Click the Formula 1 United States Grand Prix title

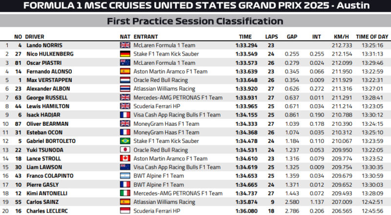pyautogui.click(x=195, y=6)
